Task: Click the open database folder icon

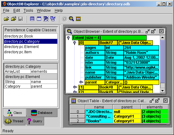Action: point(7,19)
